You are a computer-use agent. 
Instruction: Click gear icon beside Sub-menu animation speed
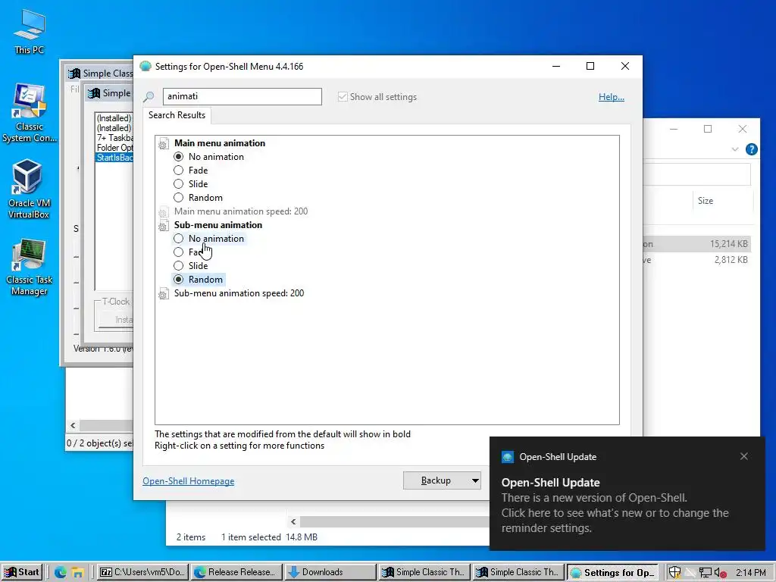coord(163,295)
